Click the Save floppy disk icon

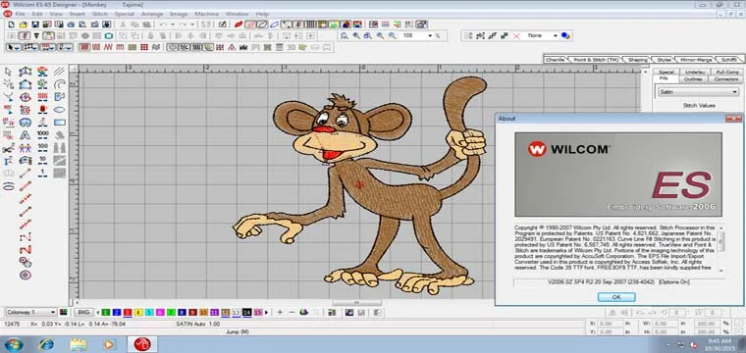[35, 25]
